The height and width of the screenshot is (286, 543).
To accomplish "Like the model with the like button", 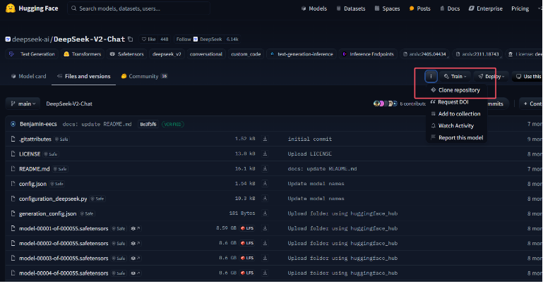I will point(150,39).
